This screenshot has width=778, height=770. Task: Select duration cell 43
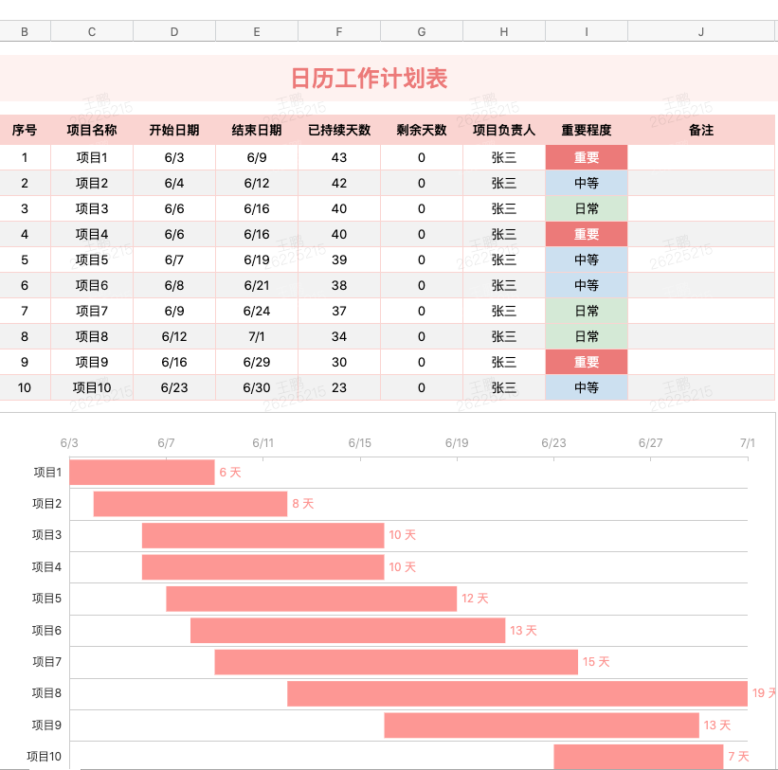pos(339,157)
